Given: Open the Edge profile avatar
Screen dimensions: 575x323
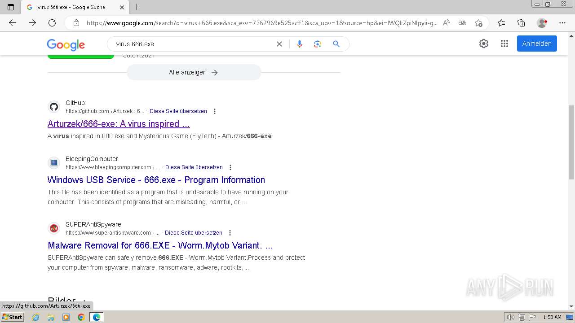Looking at the screenshot, I should (542, 23).
